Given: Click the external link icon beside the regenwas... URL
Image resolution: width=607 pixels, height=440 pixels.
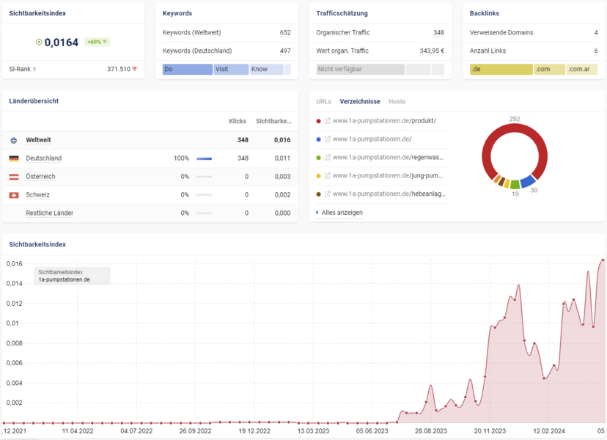Looking at the screenshot, I should (x=328, y=157).
